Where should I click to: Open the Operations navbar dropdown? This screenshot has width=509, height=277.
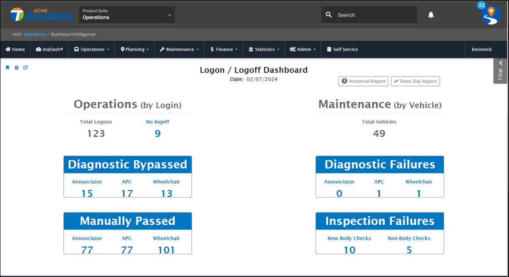pyautogui.click(x=91, y=50)
